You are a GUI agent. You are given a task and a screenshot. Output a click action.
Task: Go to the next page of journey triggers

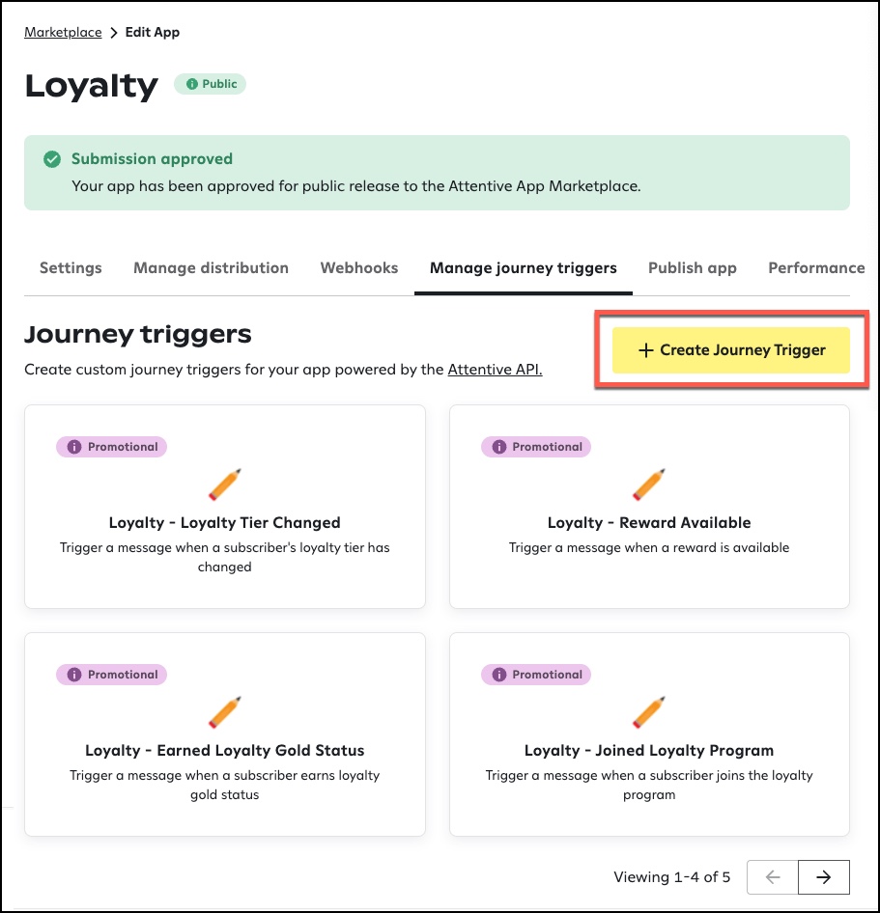(824, 877)
